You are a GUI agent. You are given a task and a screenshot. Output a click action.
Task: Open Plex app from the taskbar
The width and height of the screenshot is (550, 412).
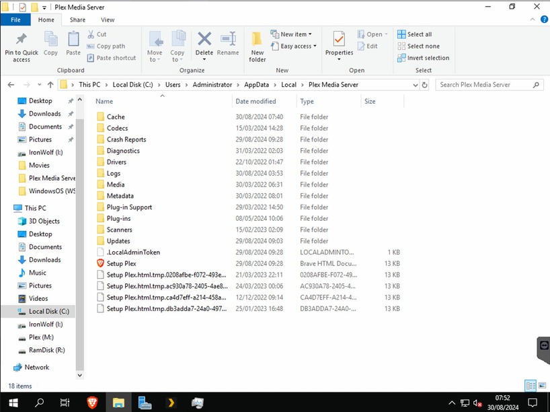pos(171,403)
